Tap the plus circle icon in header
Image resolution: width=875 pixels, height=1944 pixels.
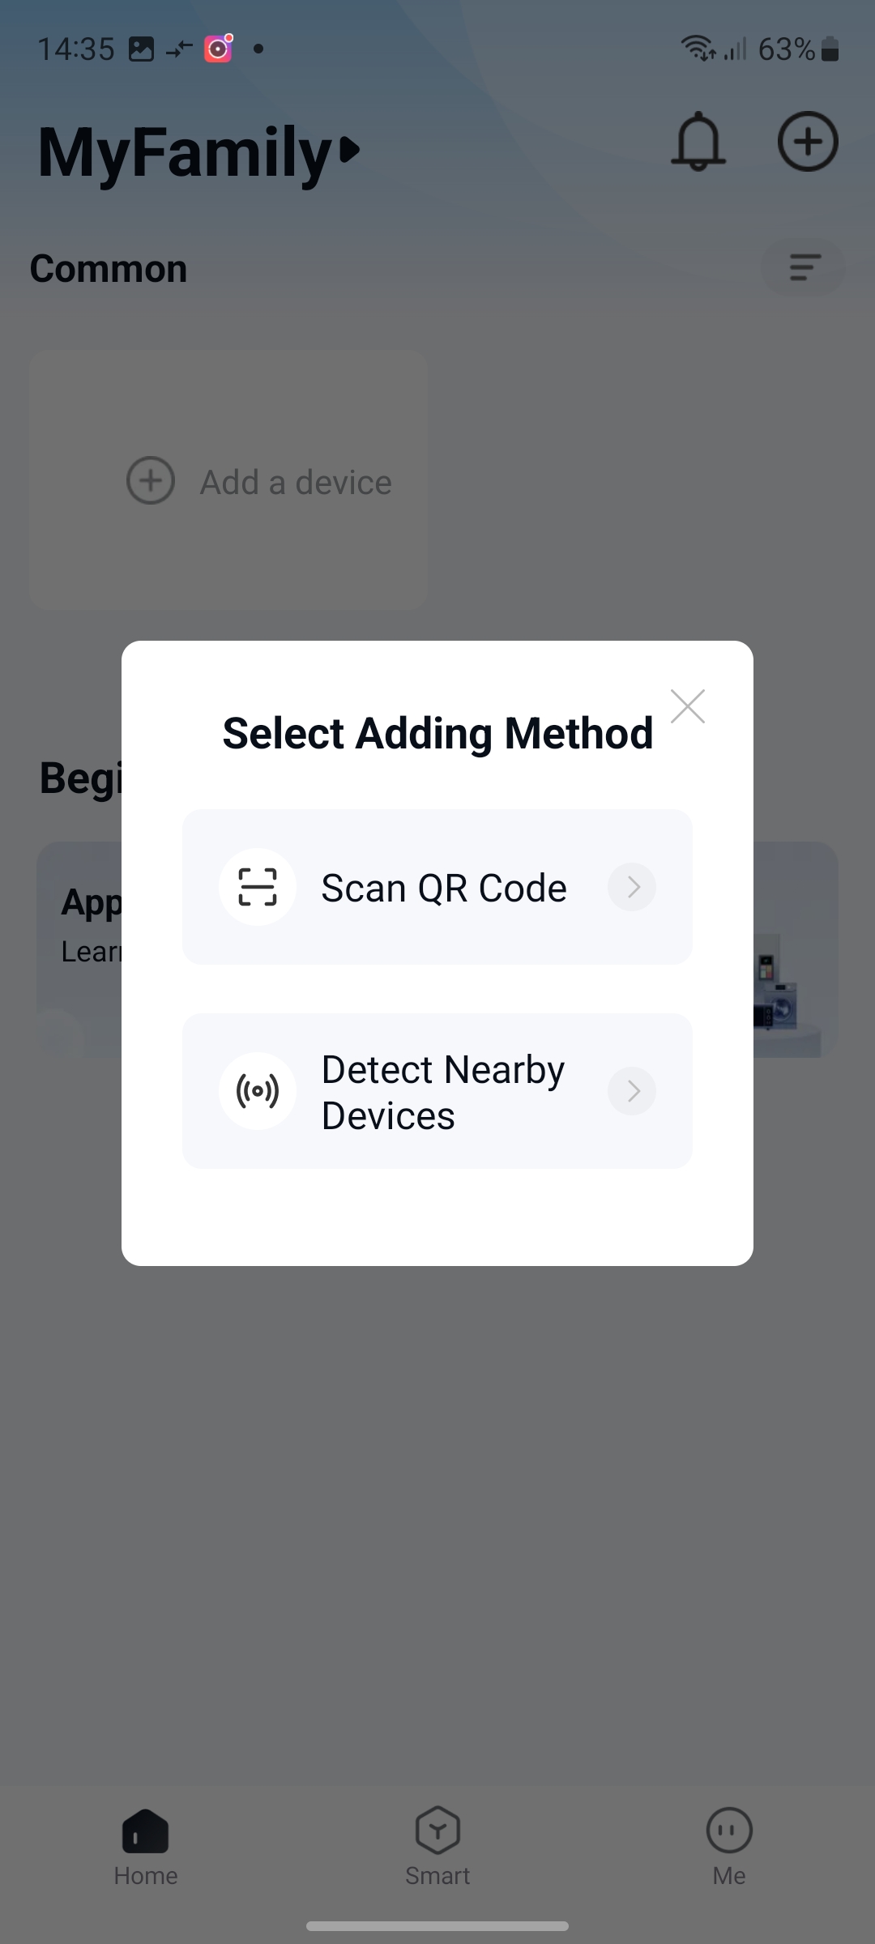[807, 143]
